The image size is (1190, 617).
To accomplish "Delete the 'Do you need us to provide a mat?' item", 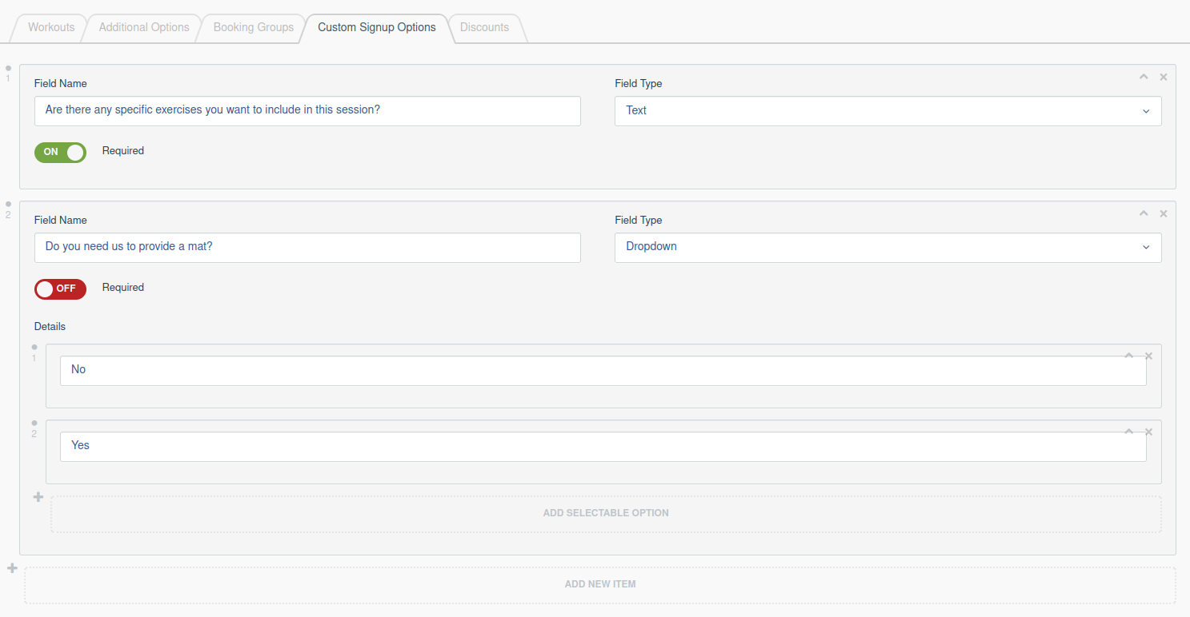I will pos(1164,213).
